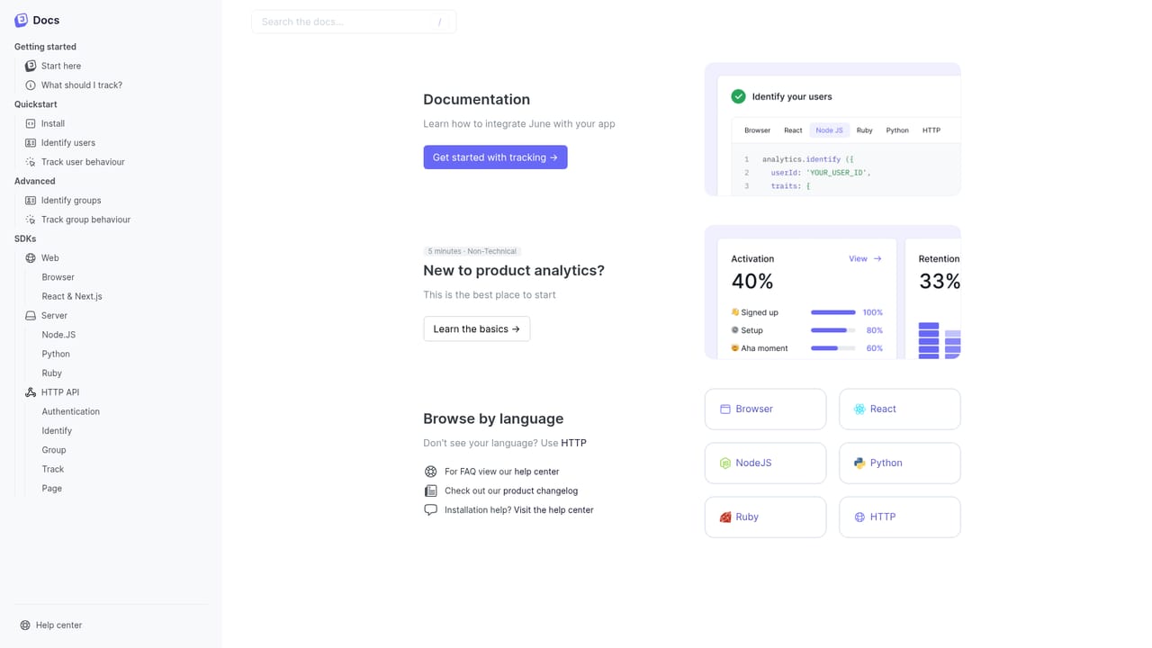Click the Help center globe icon at bottom

[25, 625]
